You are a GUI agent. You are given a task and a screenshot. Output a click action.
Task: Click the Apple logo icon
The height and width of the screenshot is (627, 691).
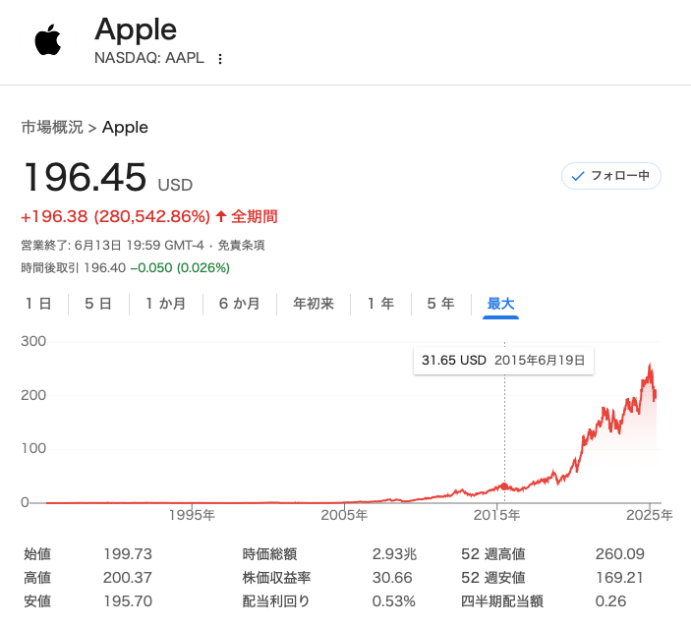[x=48, y=39]
